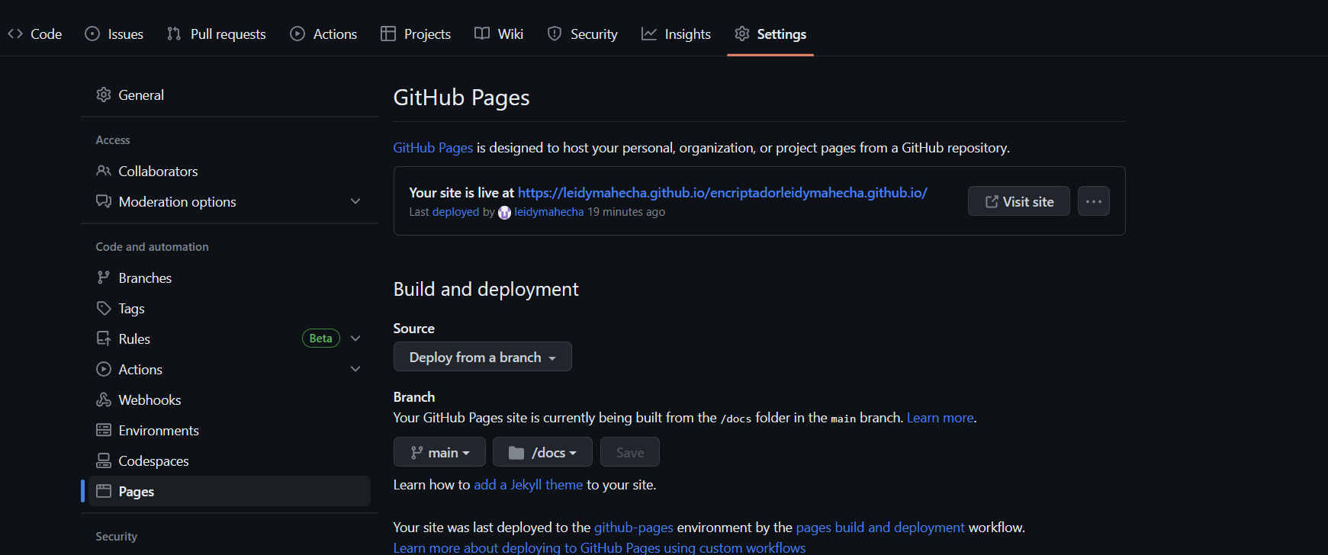Open the live site URL link
Image resolution: width=1328 pixels, height=555 pixels.
click(722, 193)
